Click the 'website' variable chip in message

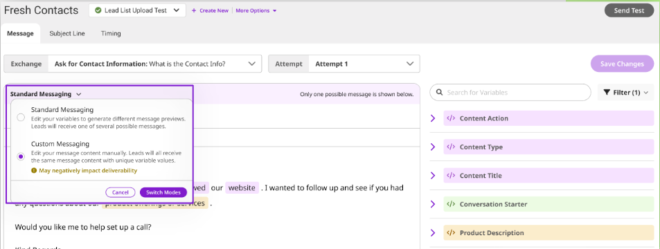coord(242,188)
